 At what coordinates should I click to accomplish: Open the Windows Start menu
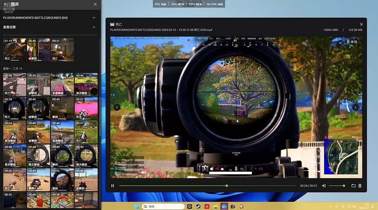[136, 206]
